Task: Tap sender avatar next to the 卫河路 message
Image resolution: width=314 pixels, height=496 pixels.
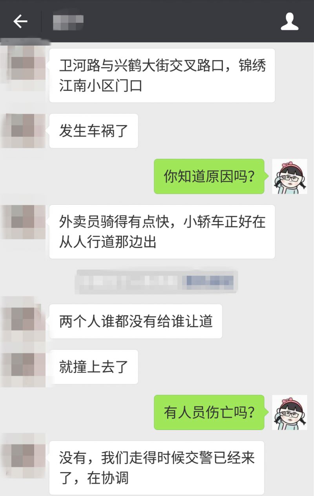Action: 23,66
